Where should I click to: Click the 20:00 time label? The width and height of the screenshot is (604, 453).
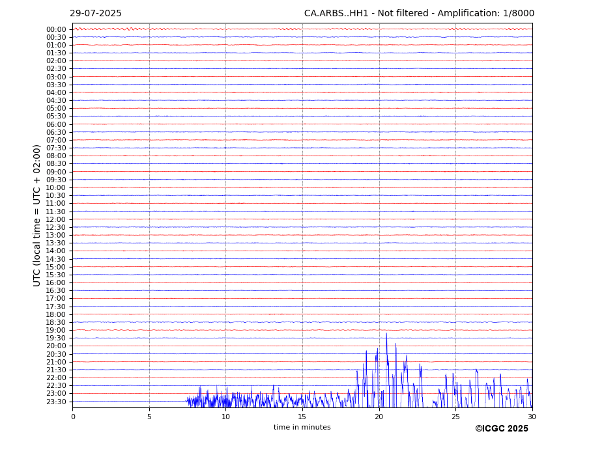[x=56, y=346]
